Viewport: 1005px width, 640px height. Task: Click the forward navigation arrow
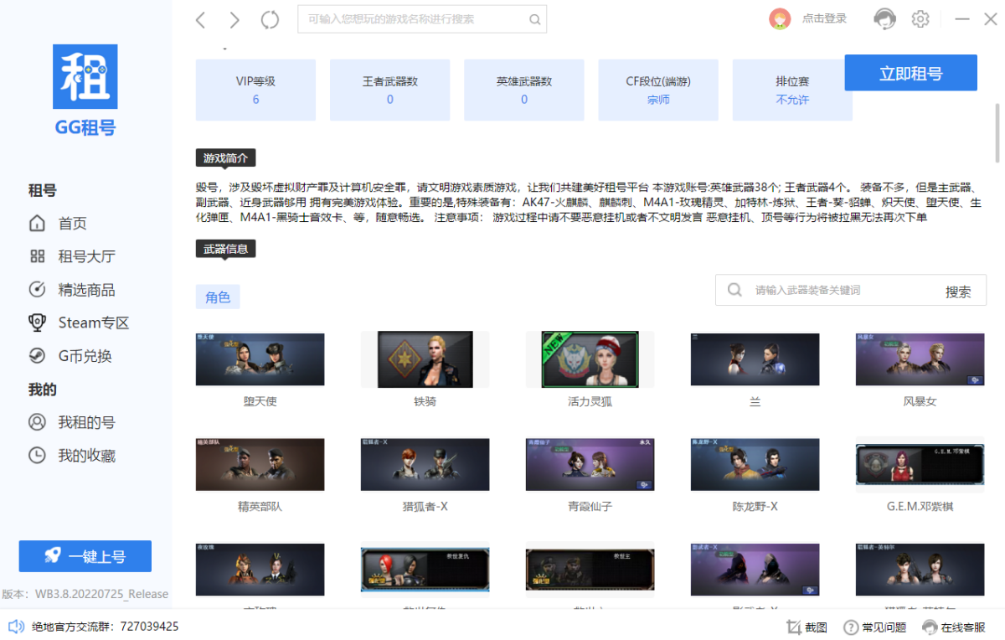(234, 20)
